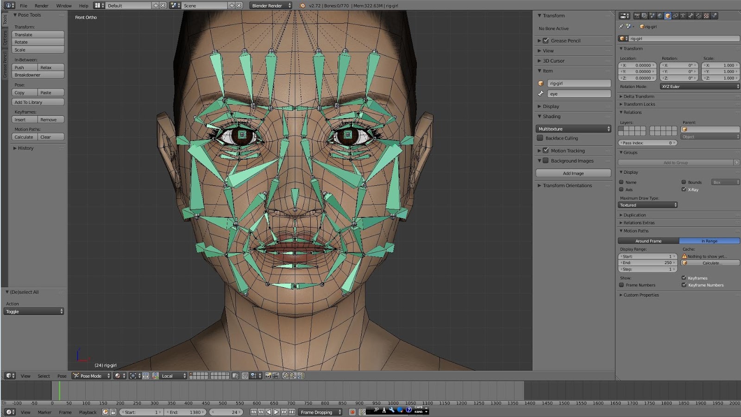Enable Backface Culling in Shading panel
The width and height of the screenshot is (741, 417).
(540, 138)
